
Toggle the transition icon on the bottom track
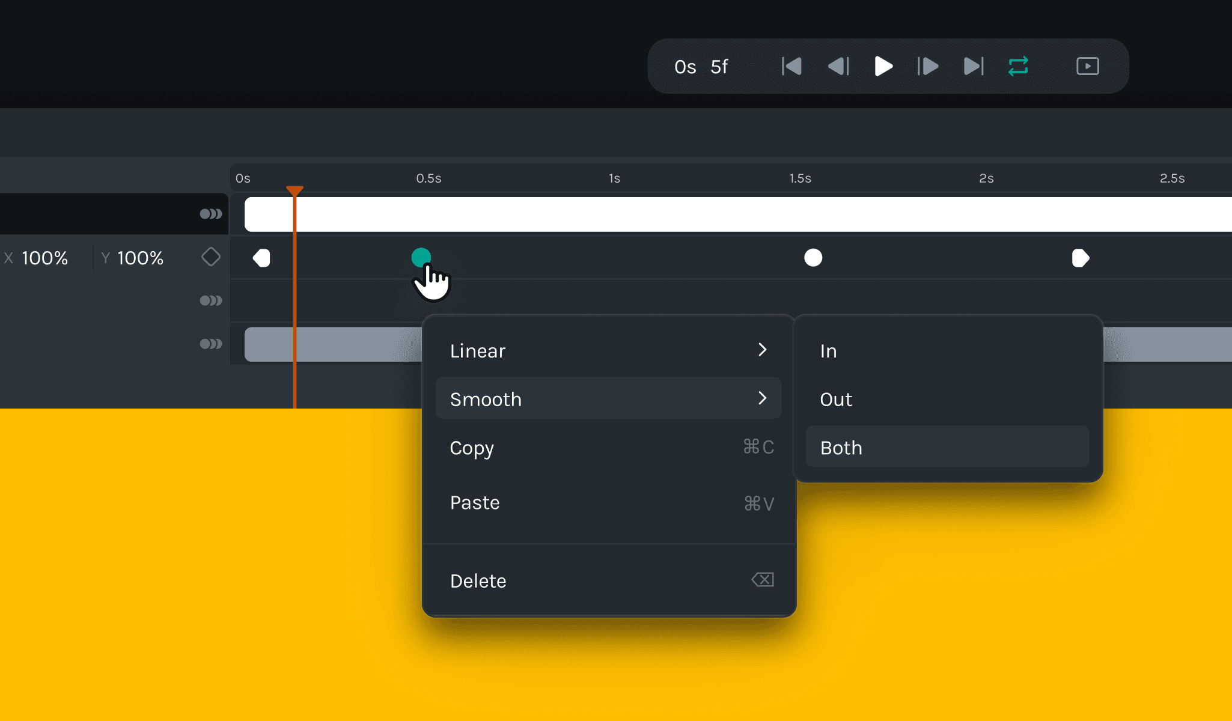(x=210, y=344)
